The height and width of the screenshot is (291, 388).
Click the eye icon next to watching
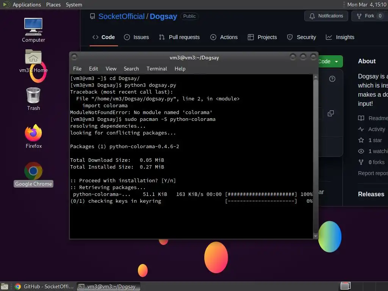point(361,151)
